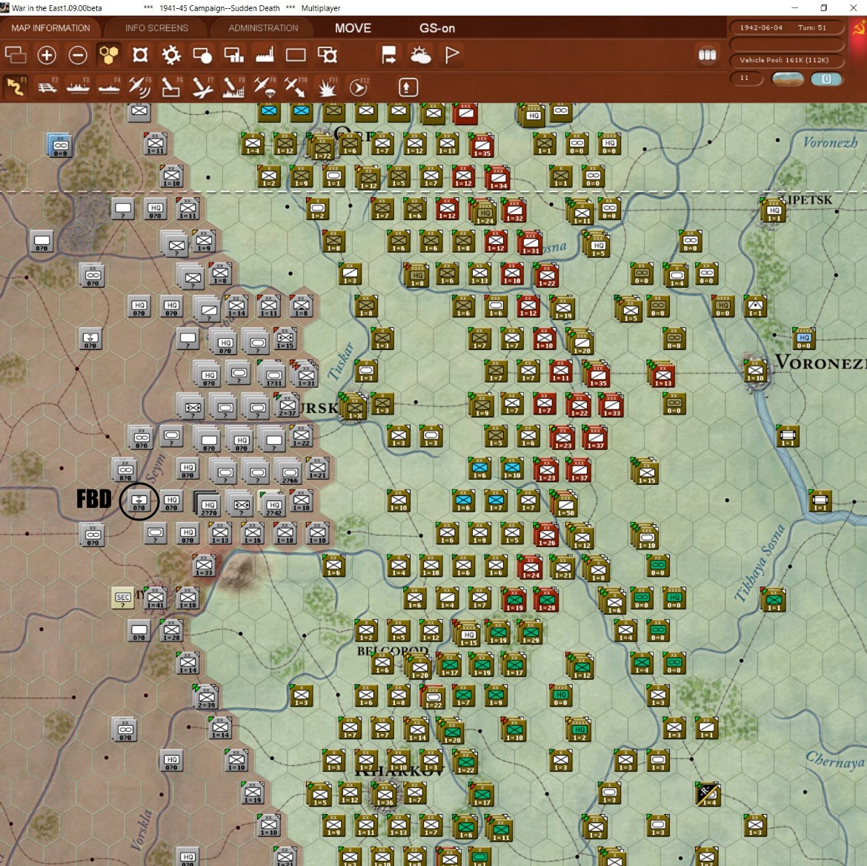The height and width of the screenshot is (866, 867).
Task: Switch to the INFO SCREENS tab
Action: [156, 27]
